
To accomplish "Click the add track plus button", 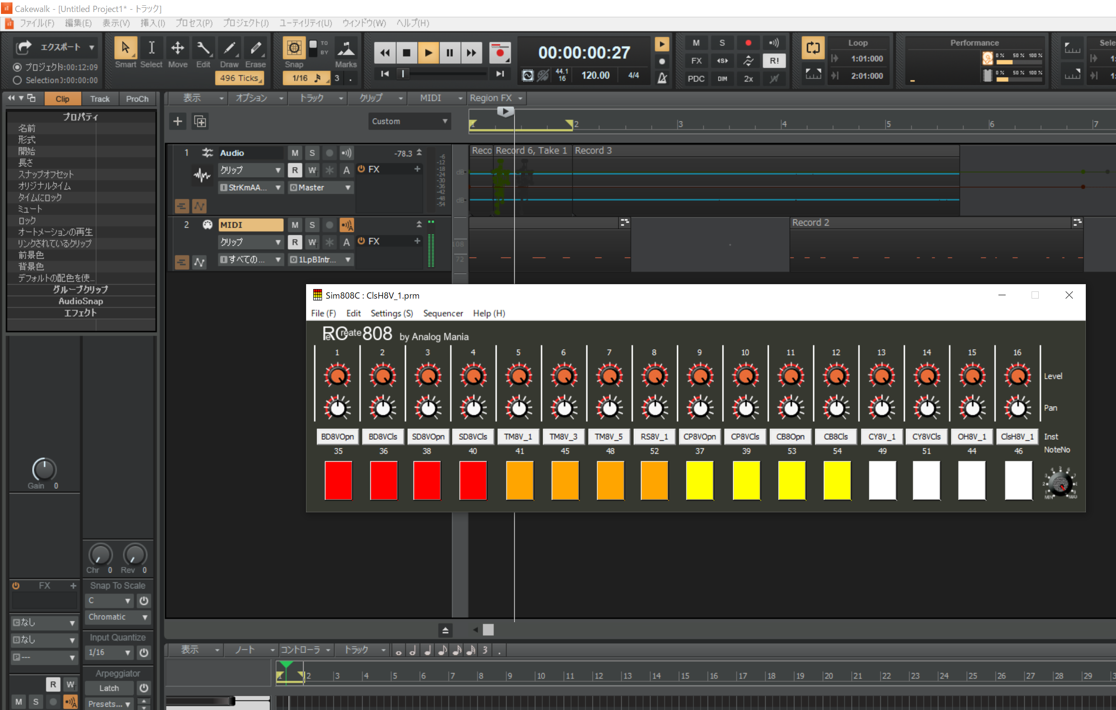I will (178, 121).
